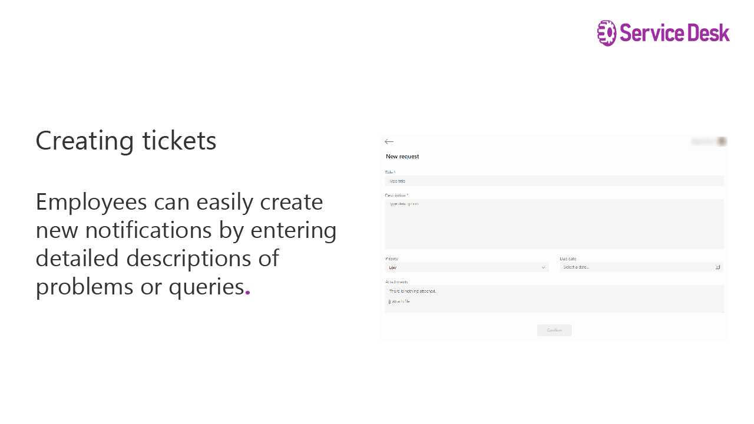
Task: Expand the Priority selector chevron
Action: point(543,267)
